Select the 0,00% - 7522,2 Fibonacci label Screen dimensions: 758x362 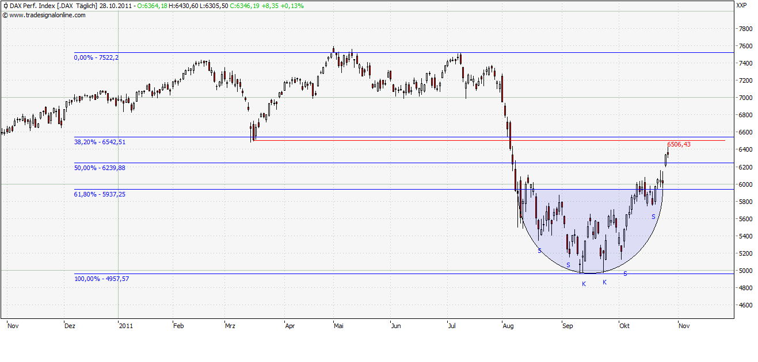pyautogui.click(x=96, y=57)
